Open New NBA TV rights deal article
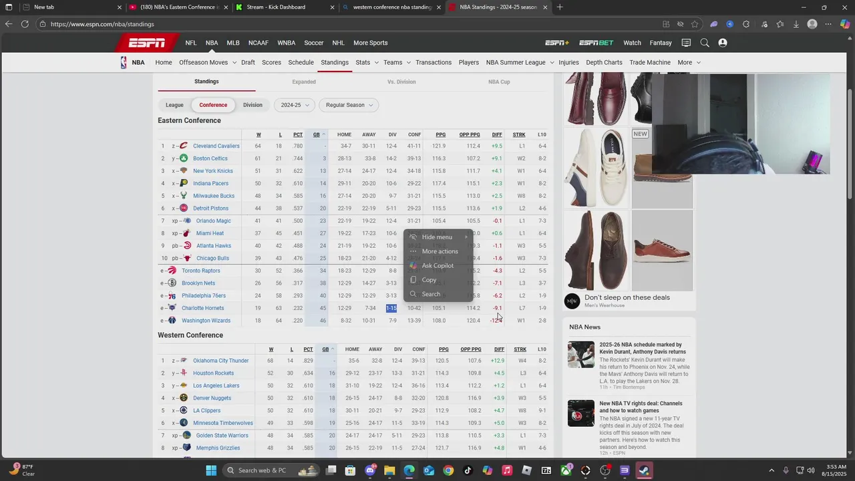Image resolution: width=855 pixels, height=481 pixels. pos(641,407)
